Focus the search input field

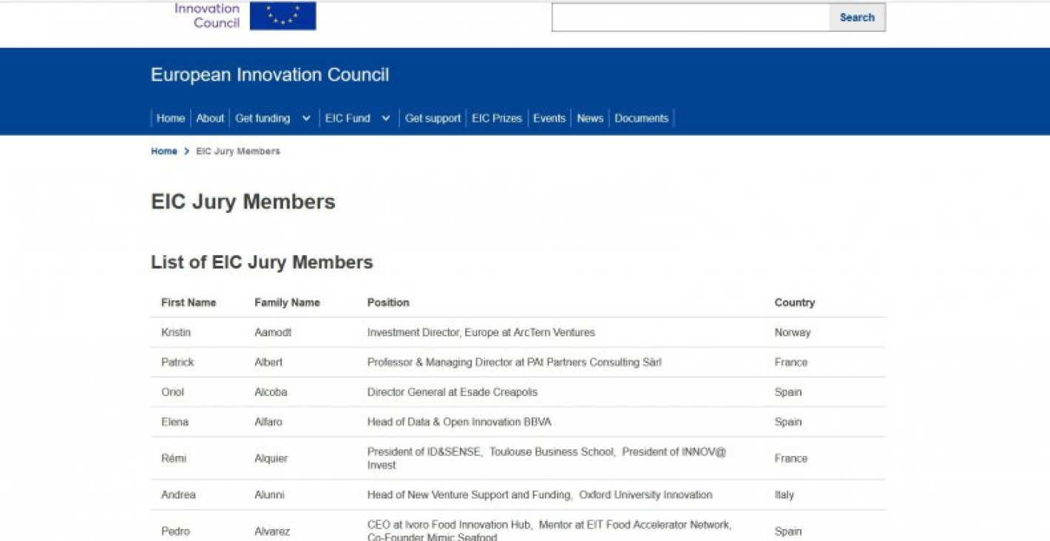(690, 18)
